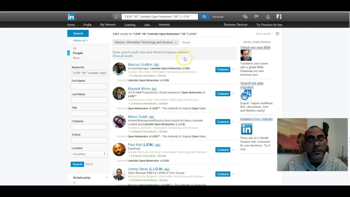Connect with Mayank Misra
The image size is (350, 197).
coord(223,94)
